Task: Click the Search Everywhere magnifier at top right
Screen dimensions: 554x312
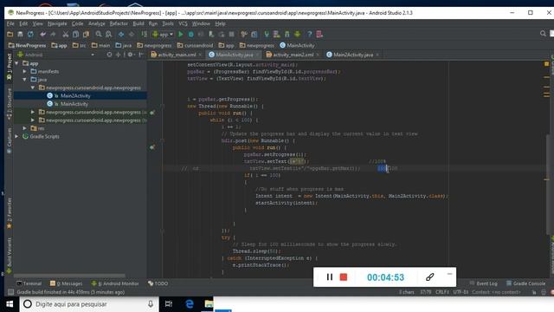Action: [543, 34]
